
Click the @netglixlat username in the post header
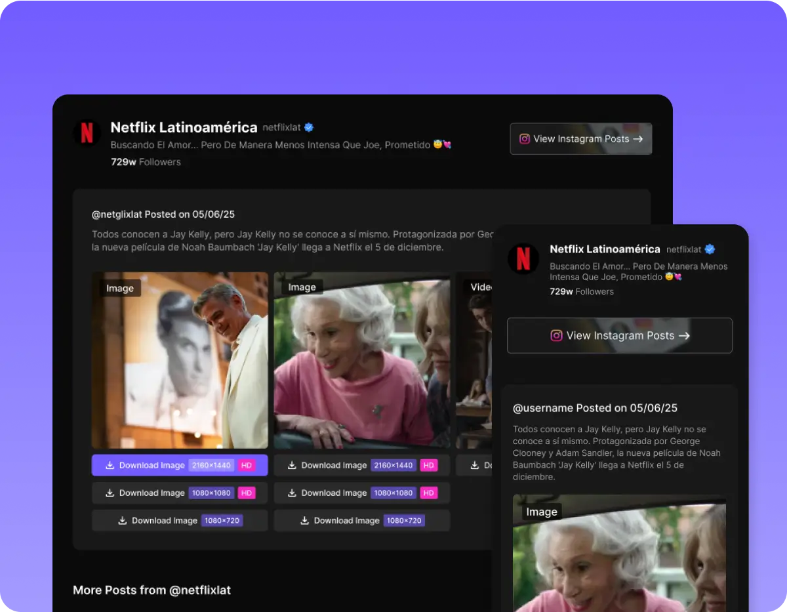pyautogui.click(x=117, y=214)
